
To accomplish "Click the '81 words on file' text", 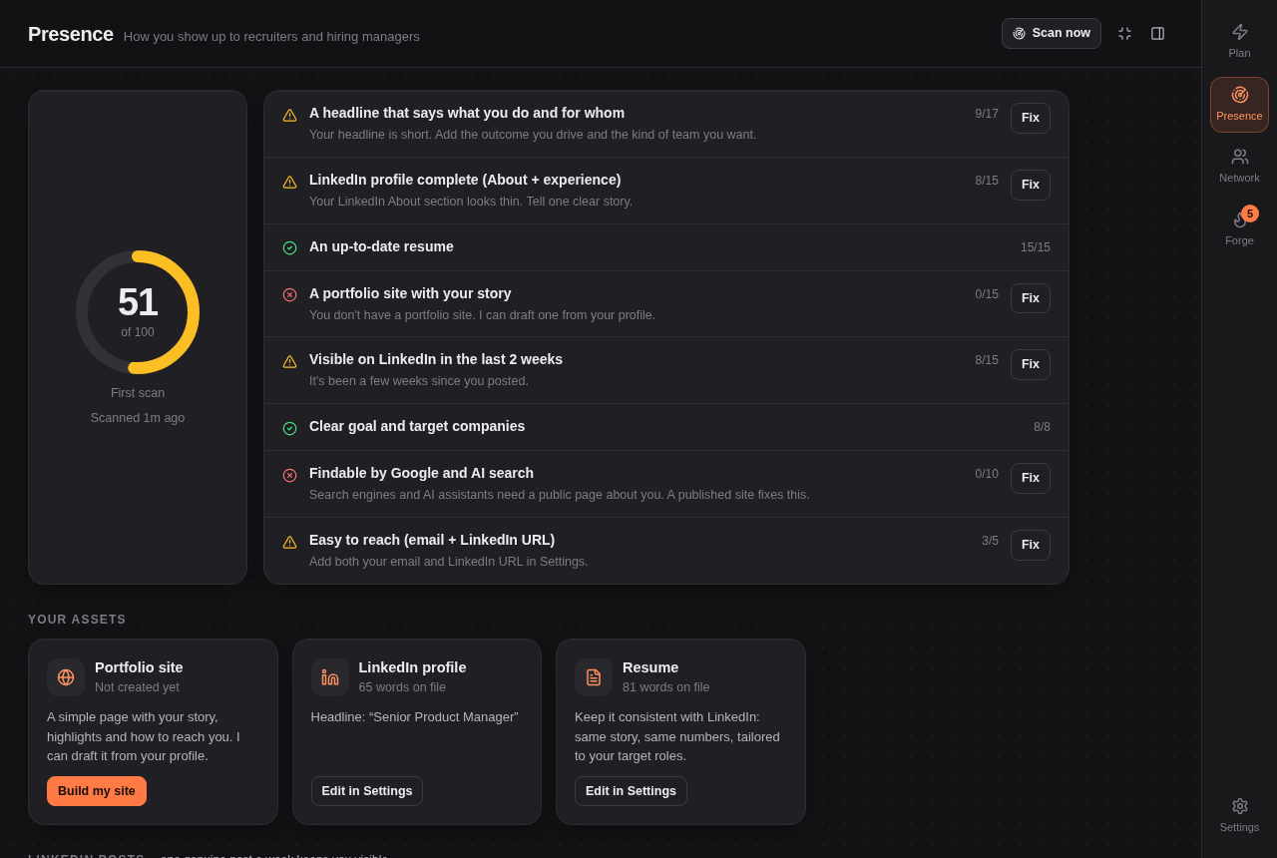I will [666, 687].
